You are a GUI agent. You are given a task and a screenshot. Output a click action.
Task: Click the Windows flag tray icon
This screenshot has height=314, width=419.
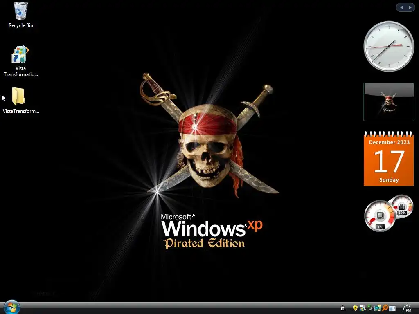[363, 308]
